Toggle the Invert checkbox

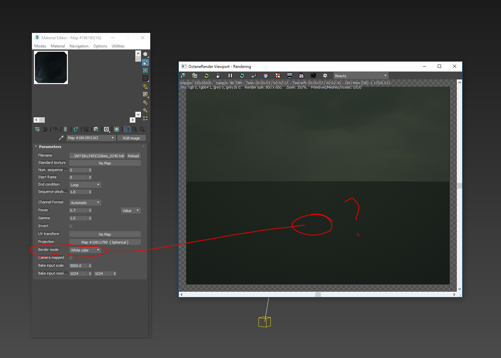(71, 226)
